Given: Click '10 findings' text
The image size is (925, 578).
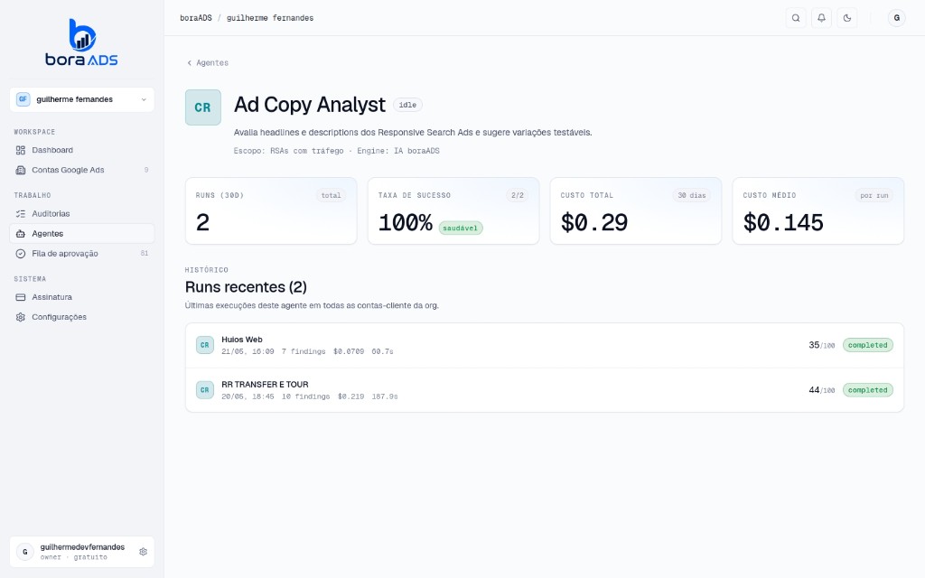Looking at the screenshot, I should pyautogui.click(x=305, y=396).
